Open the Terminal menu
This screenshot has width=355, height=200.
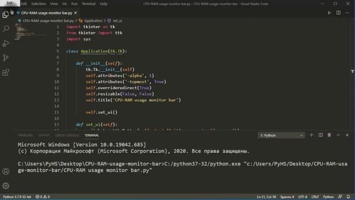pos(89,4)
